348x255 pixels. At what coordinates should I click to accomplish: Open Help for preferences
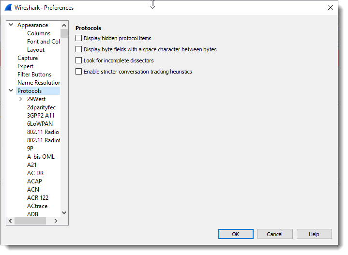[x=314, y=234]
